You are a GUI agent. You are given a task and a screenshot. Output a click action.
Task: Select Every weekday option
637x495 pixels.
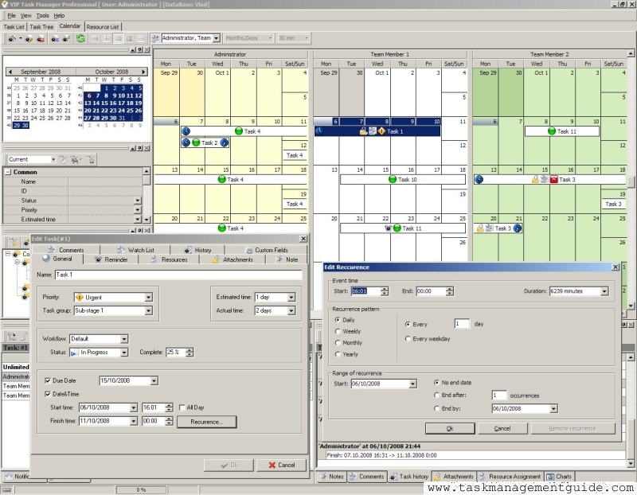point(408,339)
